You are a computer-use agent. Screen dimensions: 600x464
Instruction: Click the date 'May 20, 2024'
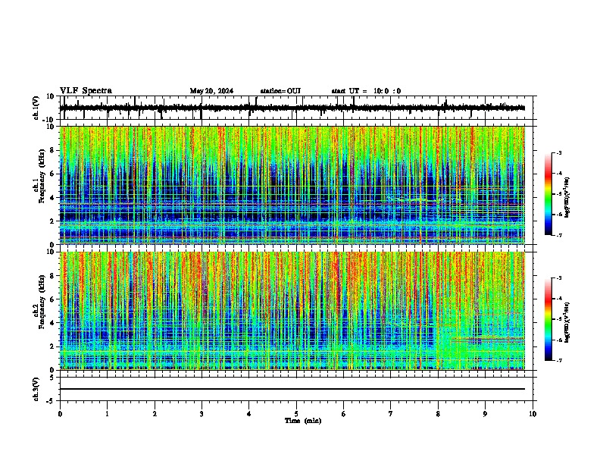coord(211,91)
